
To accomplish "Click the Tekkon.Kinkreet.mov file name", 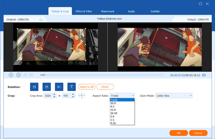I will click(109, 19).
